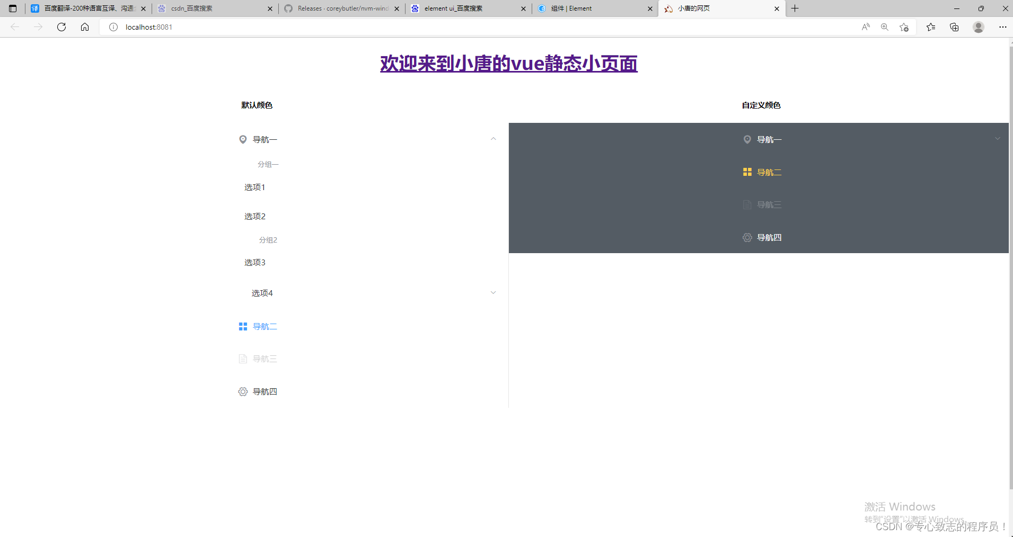Select 选项1 in the default menu
This screenshot has height=537, width=1013.
(254, 187)
